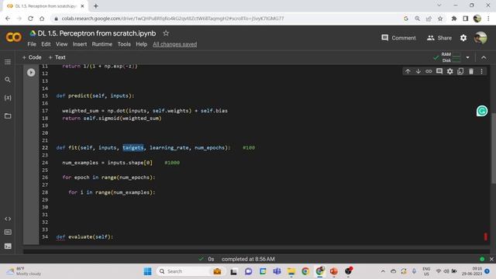Viewport: 496px width, 279px height.
Task: Reload the browser page
Action: (x=30, y=19)
